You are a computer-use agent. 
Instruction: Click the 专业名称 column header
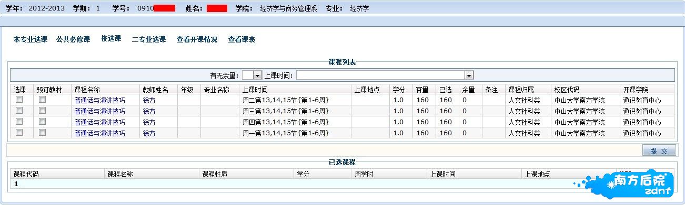coord(217,90)
